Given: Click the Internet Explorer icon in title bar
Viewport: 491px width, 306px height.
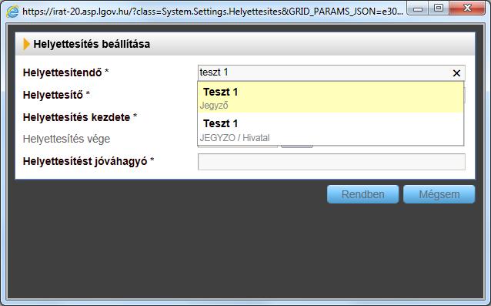Looking at the screenshot, I should coord(12,12).
